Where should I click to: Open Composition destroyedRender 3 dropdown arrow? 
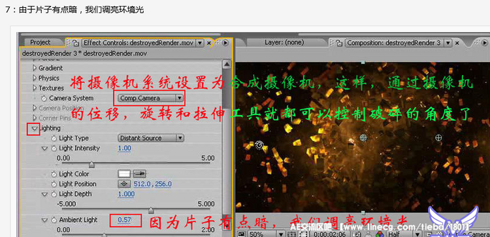[448, 43]
